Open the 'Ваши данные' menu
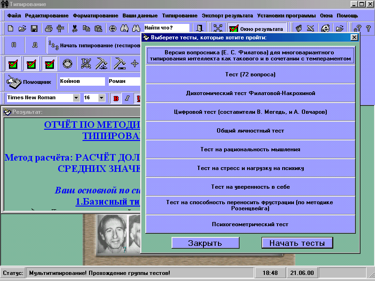 coord(140,16)
